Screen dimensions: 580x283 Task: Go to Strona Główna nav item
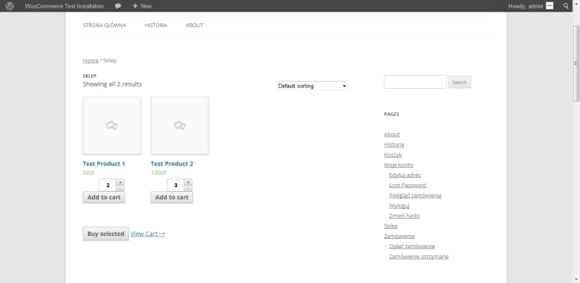point(104,26)
